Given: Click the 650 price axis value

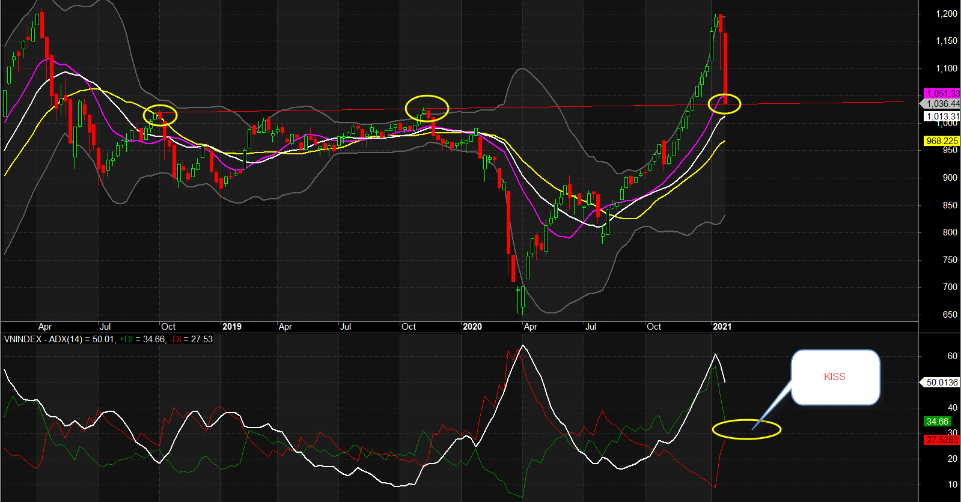Looking at the screenshot, I should coord(950,315).
